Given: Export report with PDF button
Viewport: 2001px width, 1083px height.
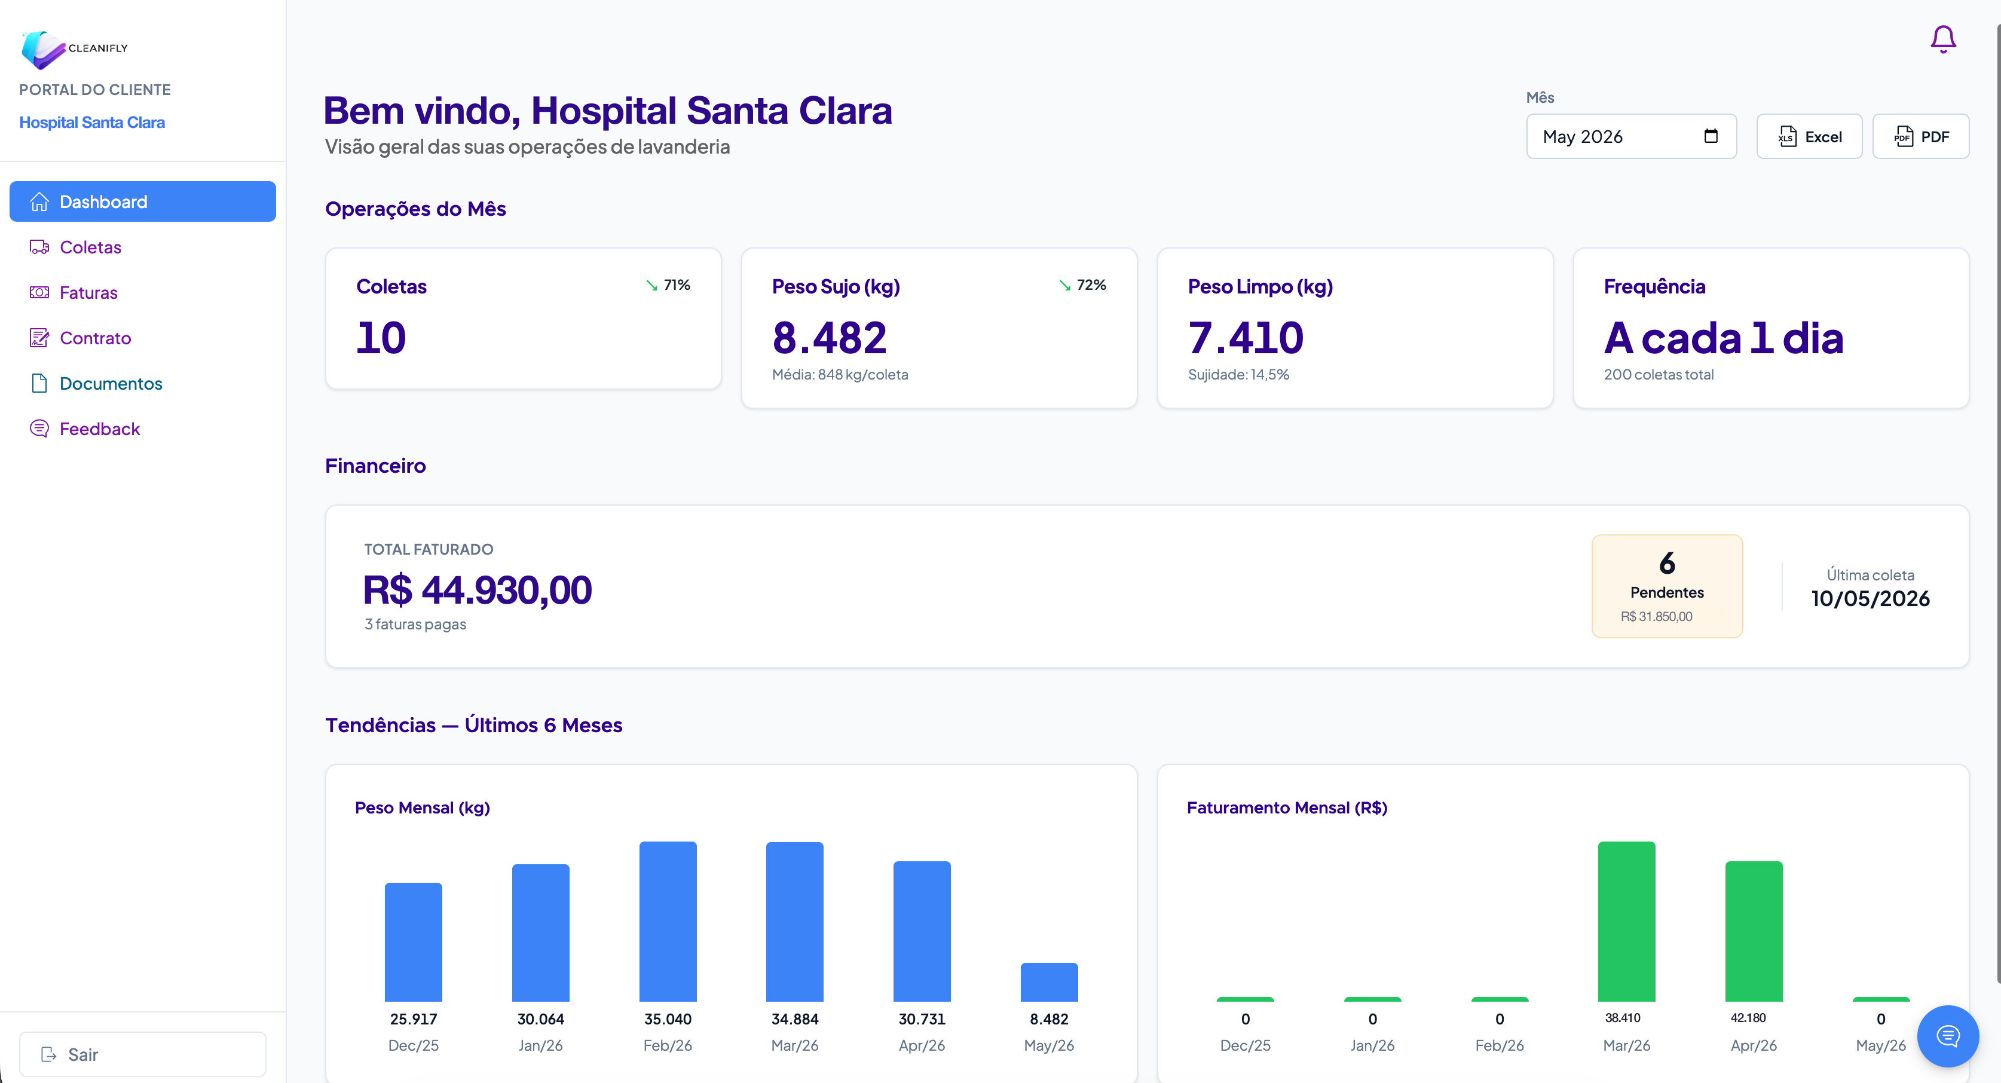Looking at the screenshot, I should tap(1920, 137).
